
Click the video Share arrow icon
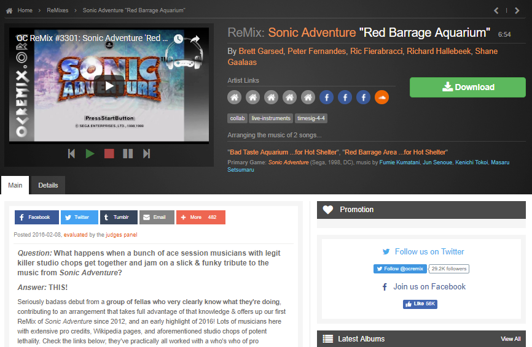[x=195, y=39]
